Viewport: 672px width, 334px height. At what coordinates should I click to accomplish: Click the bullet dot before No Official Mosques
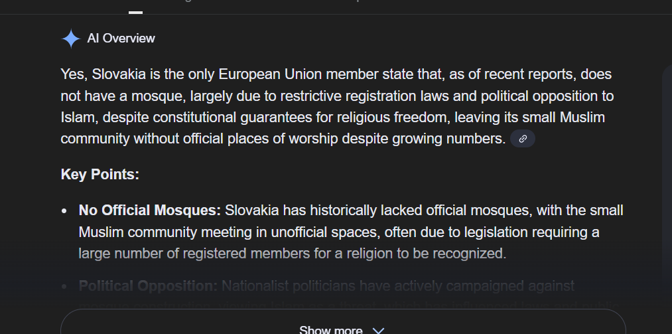tap(64, 211)
